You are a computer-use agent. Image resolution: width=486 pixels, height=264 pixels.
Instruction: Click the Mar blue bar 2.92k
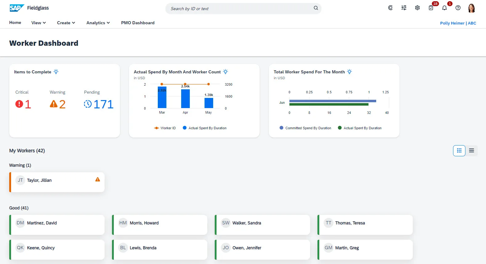(x=162, y=97)
